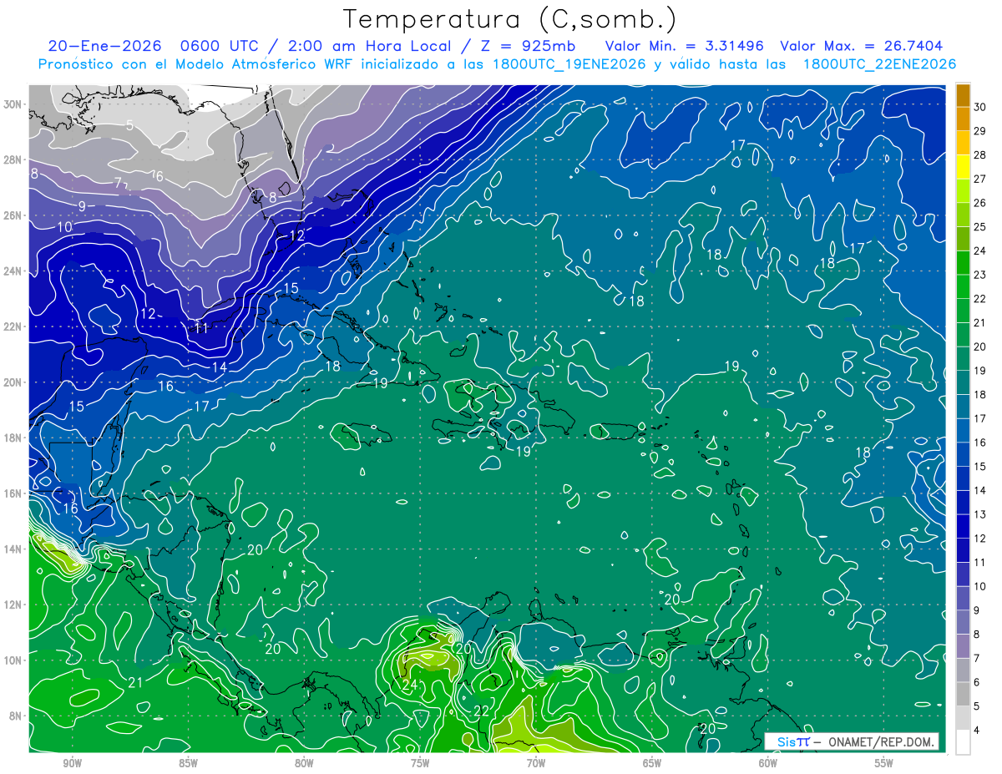This screenshot has width=1002, height=774.
Task: Click the "75W" longitude axis label
Action: coord(420,763)
